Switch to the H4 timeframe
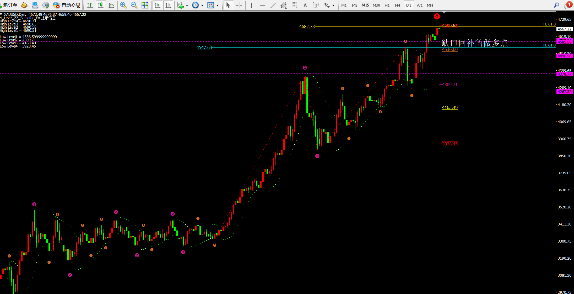 pyautogui.click(x=398, y=5)
